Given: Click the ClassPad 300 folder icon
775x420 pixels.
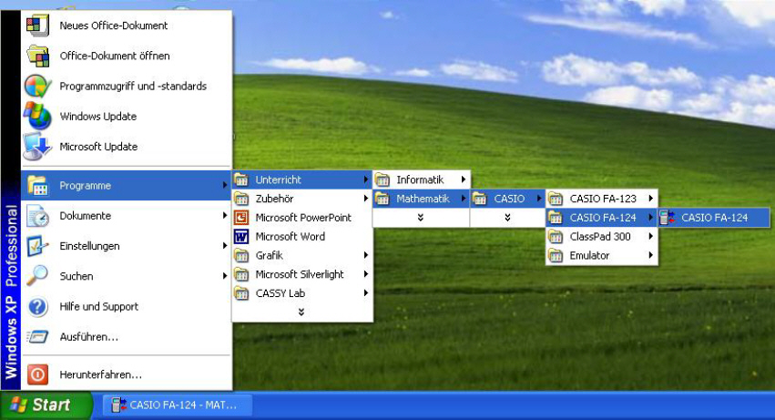Looking at the screenshot, I should [556, 237].
